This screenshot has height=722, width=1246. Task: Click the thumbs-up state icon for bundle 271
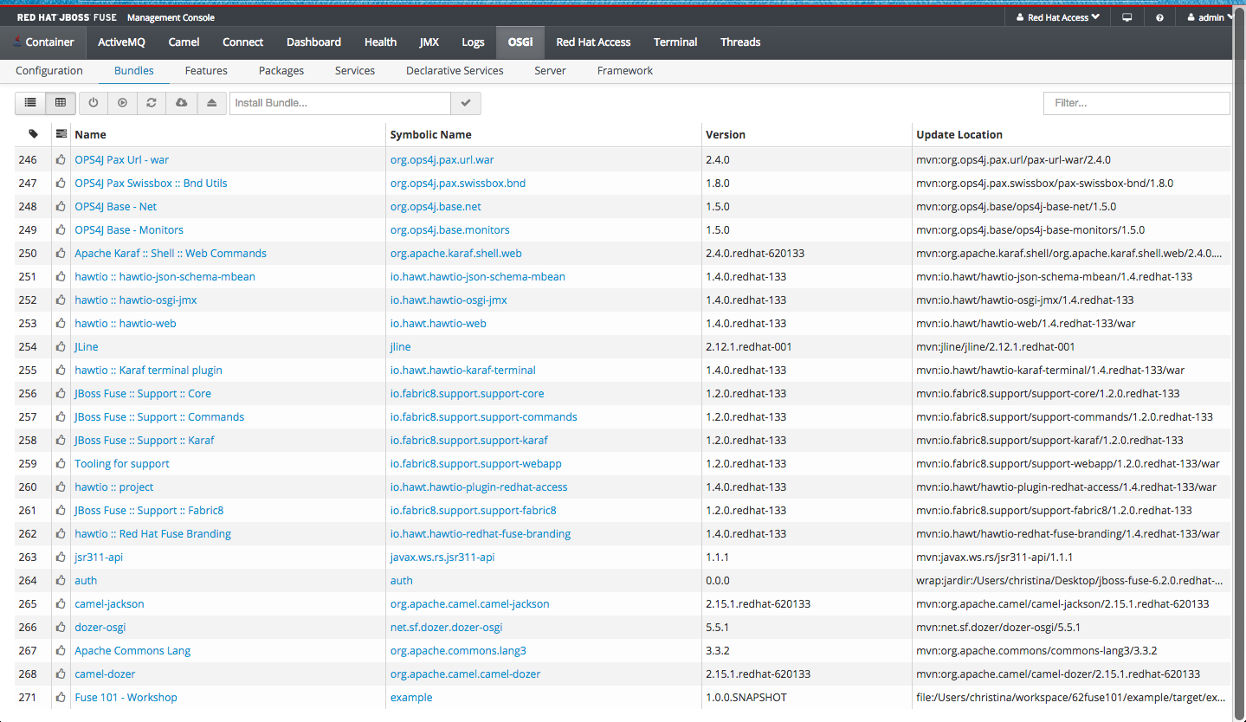point(61,698)
